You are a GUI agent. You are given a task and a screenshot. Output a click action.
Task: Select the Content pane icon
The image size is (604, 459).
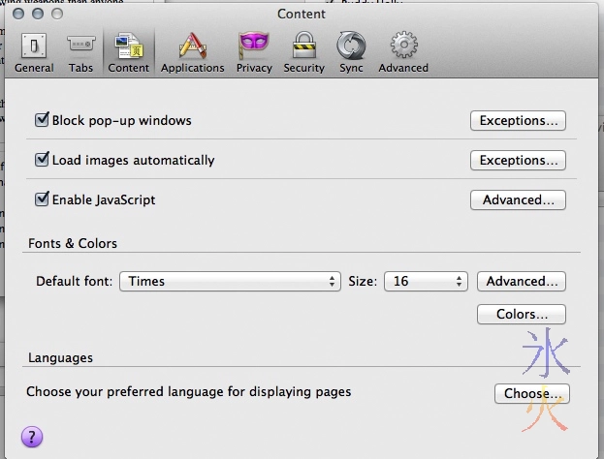point(128,51)
